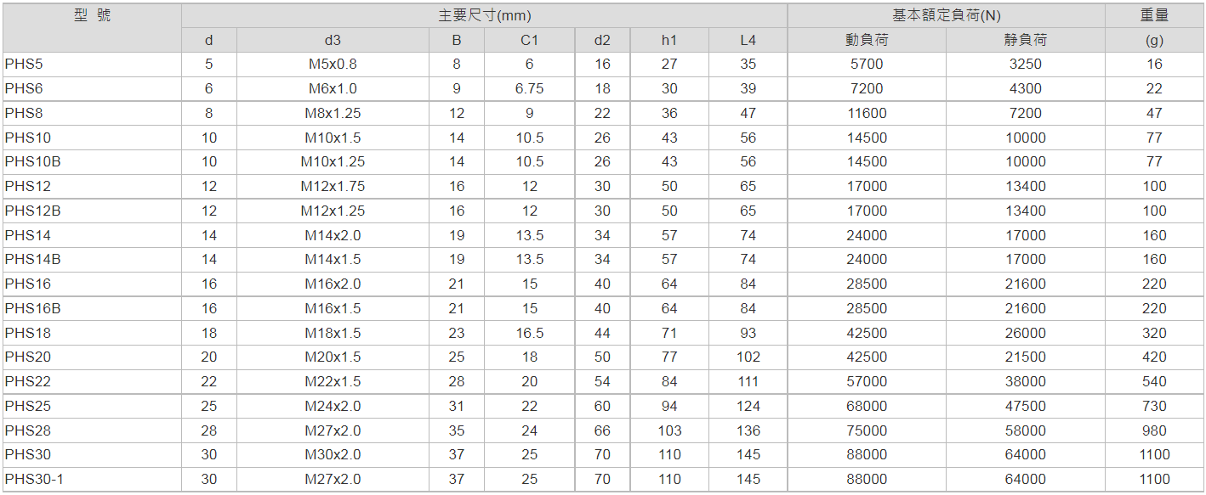Select the PHS5 model row label
This screenshot has height=495, width=1206.
point(24,64)
